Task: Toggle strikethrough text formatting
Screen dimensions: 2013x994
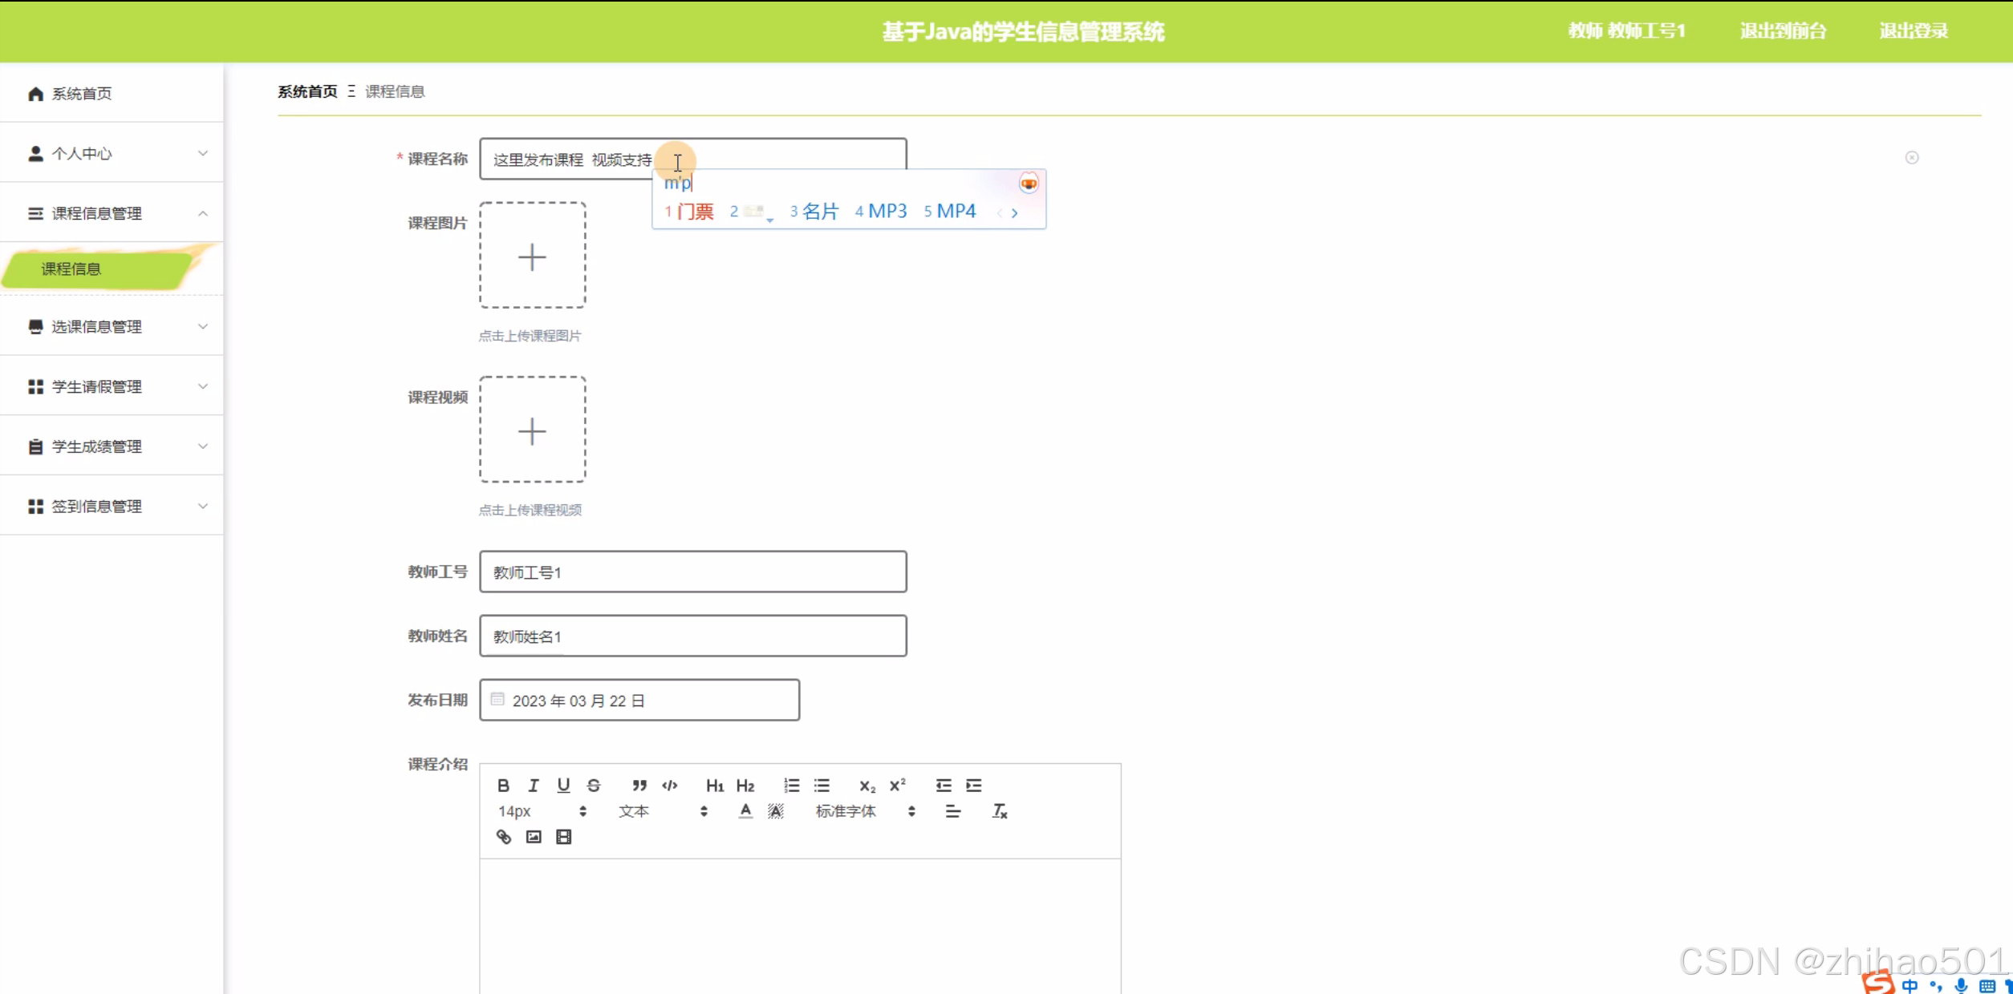Action: coord(594,785)
